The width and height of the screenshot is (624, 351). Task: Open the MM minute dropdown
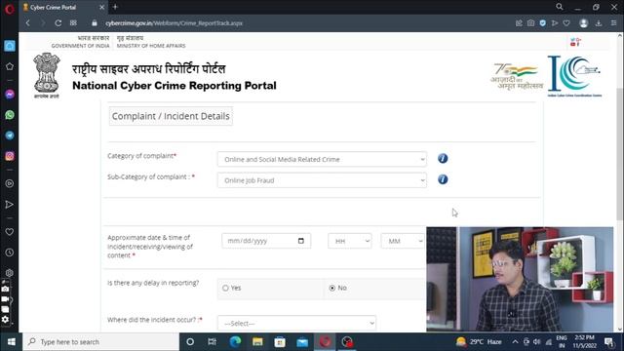click(x=403, y=241)
